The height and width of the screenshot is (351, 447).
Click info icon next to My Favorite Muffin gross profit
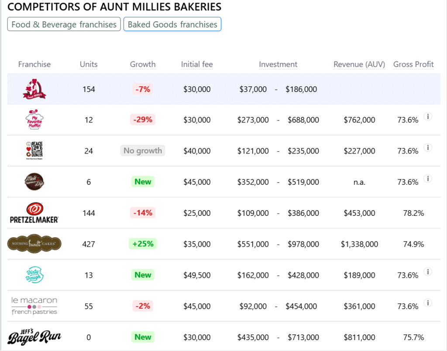pos(428,116)
